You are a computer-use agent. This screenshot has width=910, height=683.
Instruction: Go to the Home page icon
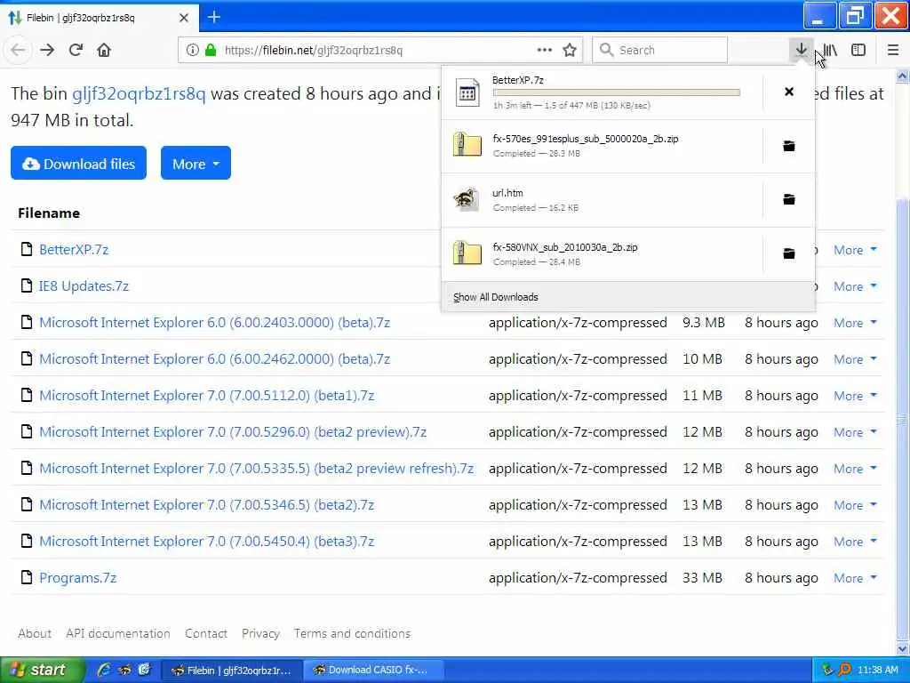click(x=104, y=50)
